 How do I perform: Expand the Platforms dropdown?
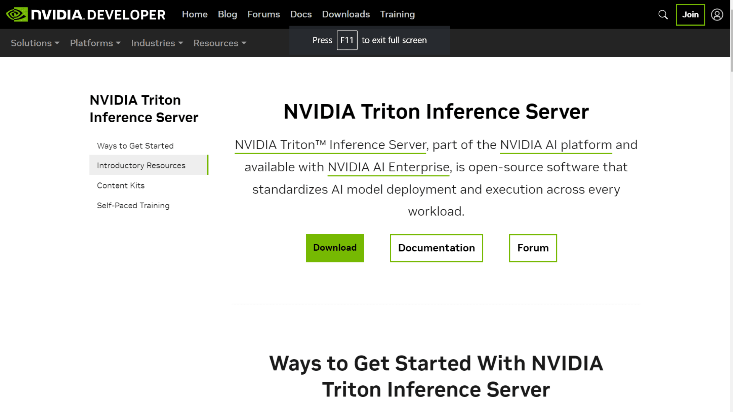pos(95,43)
